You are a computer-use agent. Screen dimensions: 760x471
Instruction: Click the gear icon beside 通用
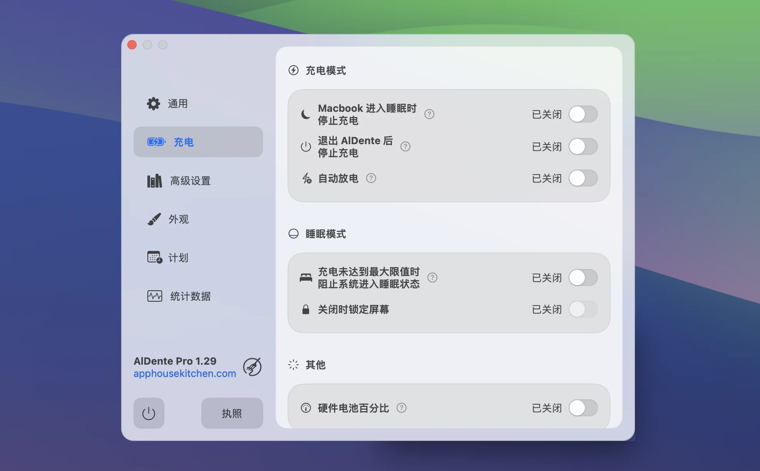coord(154,104)
